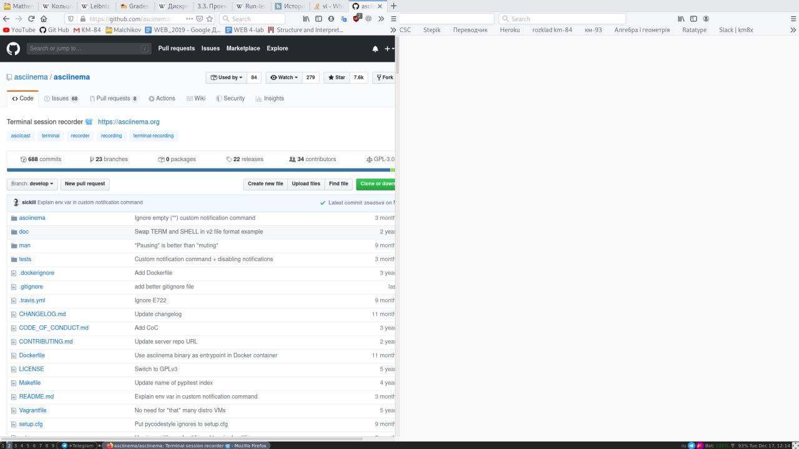Viewport: 799px width, 449px height.
Task: Close the asciinema browser tab
Action: tap(381, 6)
